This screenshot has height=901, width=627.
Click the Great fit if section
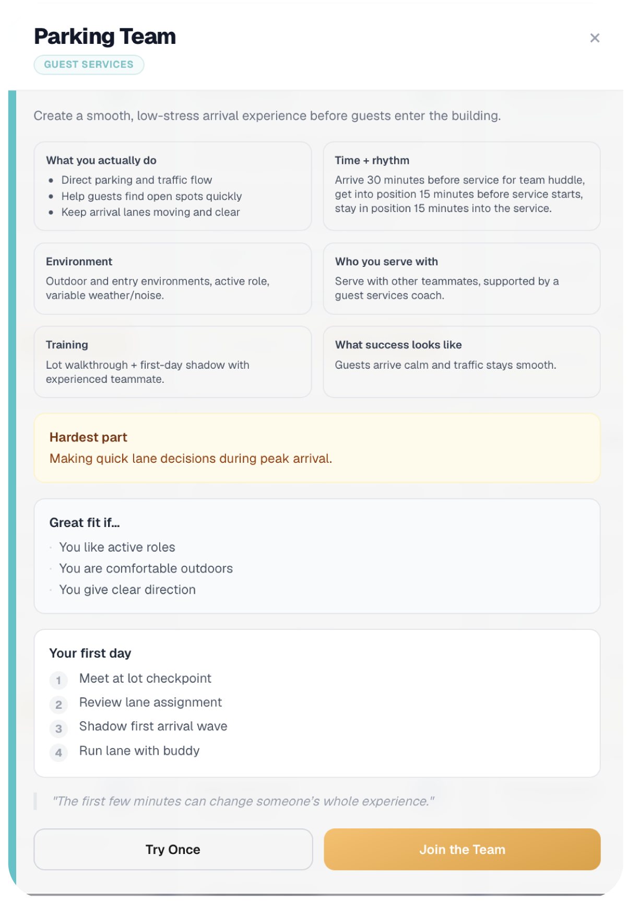tap(317, 556)
